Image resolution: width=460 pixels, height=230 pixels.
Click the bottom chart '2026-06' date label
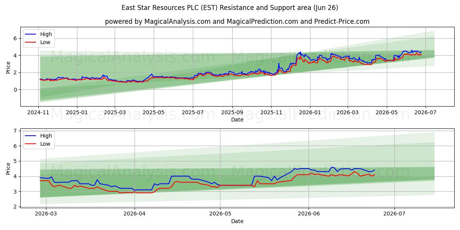tap(309, 214)
